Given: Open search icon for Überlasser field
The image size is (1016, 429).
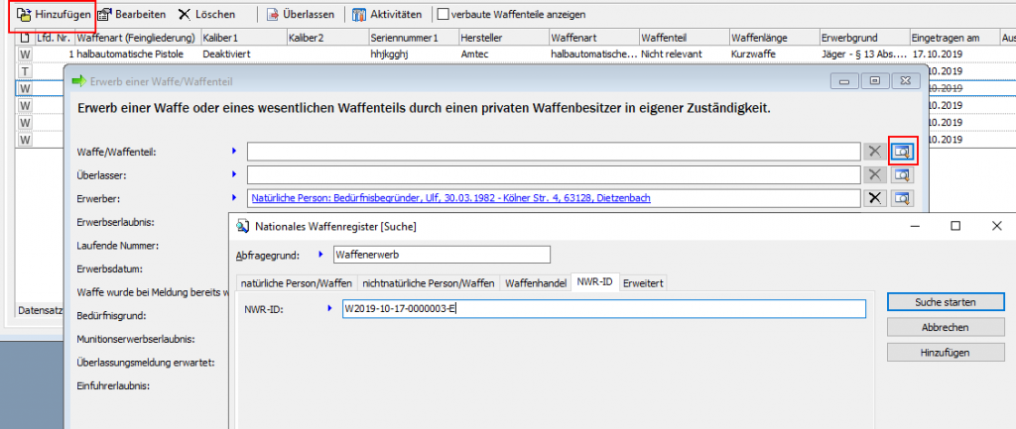Looking at the screenshot, I should 902,174.
